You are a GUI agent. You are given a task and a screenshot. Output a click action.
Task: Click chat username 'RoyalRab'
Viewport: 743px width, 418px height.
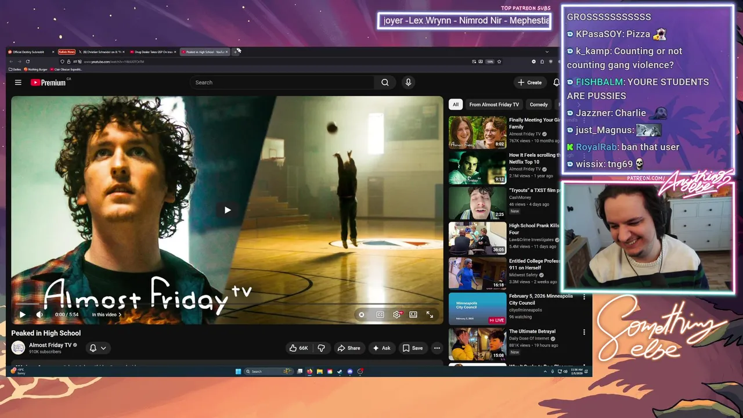pyautogui.click(x=596, y=147)
